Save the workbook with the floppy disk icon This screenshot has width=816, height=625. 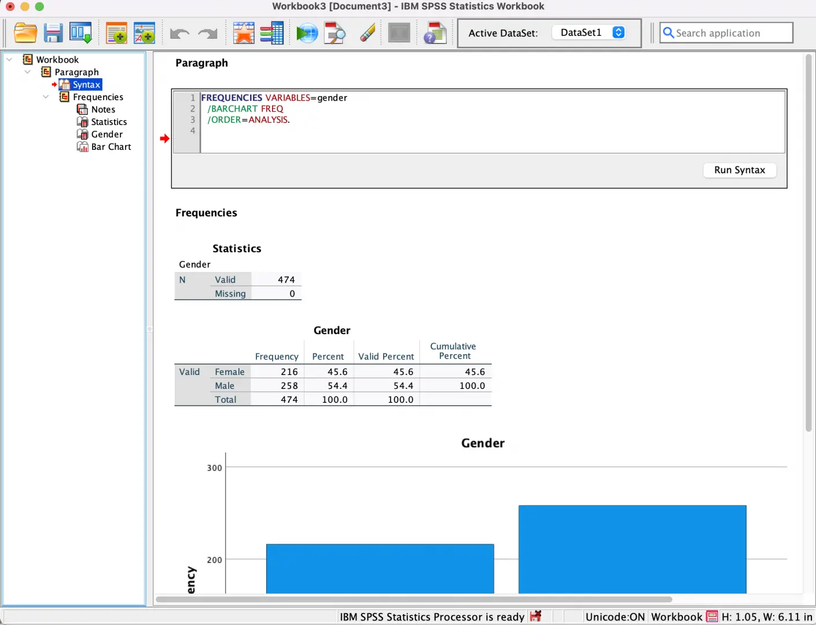53,33
